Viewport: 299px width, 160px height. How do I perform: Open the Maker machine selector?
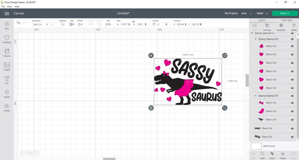click(262, 13)
